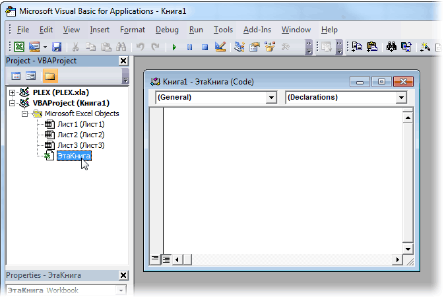Click the copy-with-plus documents icon
Screen dimensions: 444x297
[357, 47]
